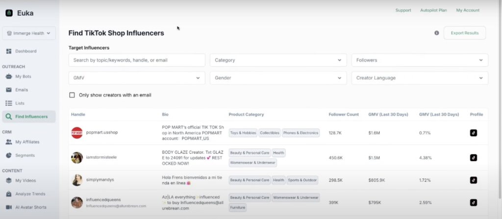Expand the Category filter dropdown
Screen dimensions: 502x219
point(278,60)
